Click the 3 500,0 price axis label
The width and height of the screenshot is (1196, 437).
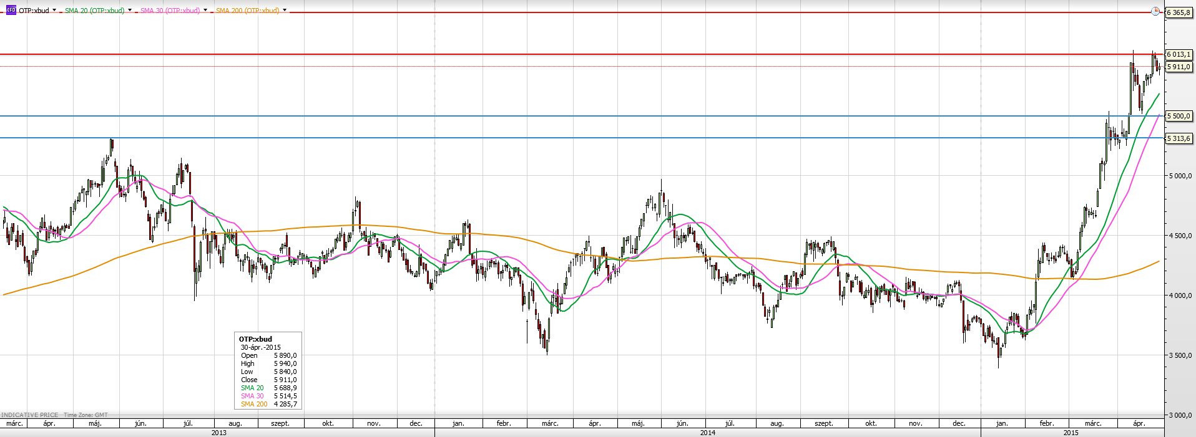pos(1180,355)
